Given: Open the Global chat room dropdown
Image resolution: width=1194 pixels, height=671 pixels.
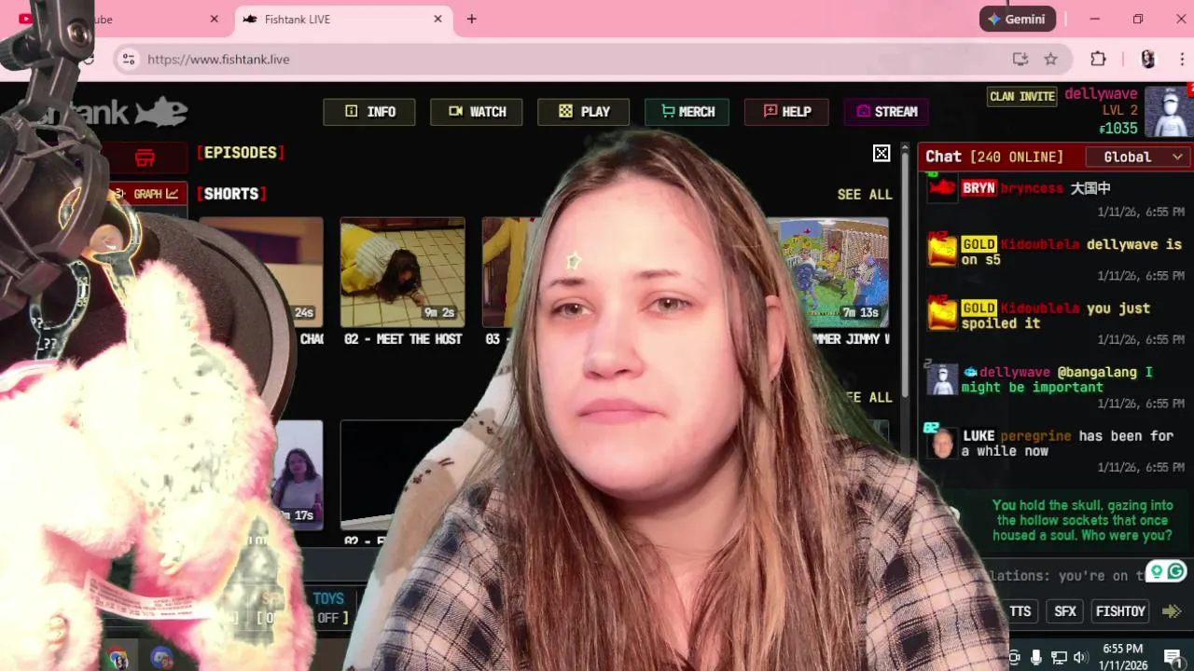Looking at the screenshot, I should [x=1138, y=157].
